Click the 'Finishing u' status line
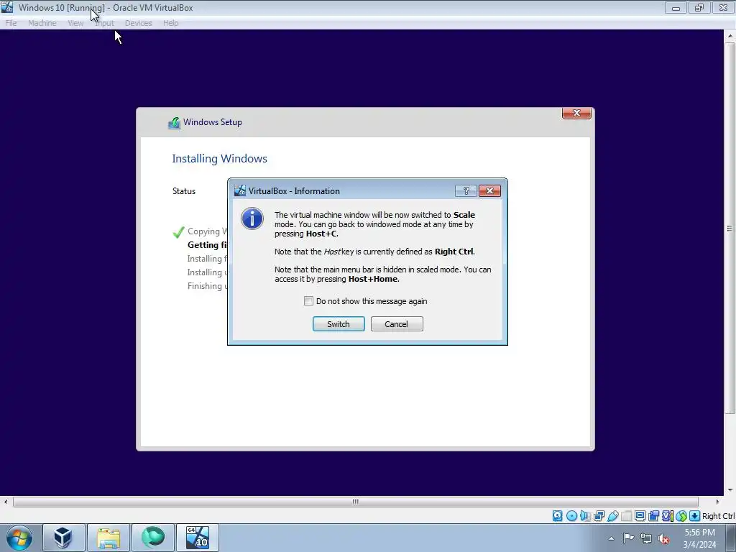The height and width of the screenshot is (552, 736). tap(207, 286)
